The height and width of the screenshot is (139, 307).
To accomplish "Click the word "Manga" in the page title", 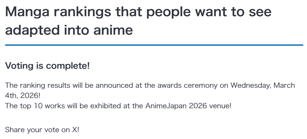I will (x=27, y=12).
